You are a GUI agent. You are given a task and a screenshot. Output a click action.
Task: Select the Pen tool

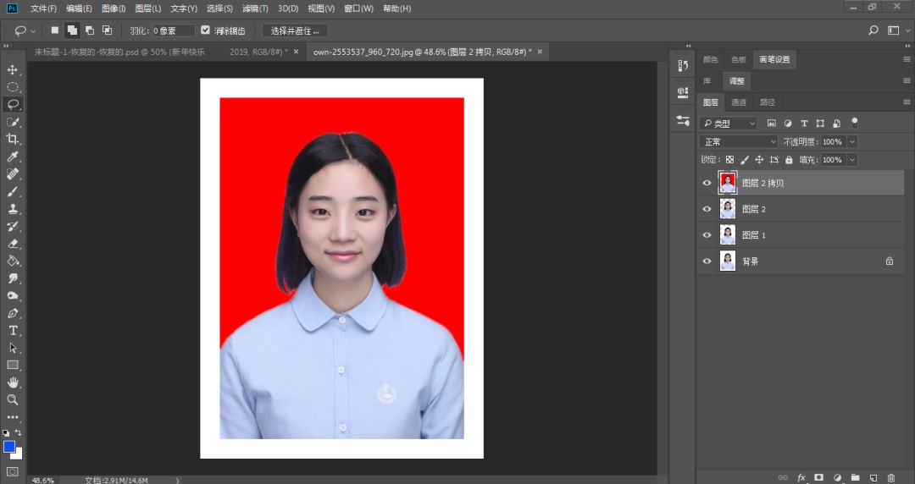pyautogui.click(x=13, y=313)
